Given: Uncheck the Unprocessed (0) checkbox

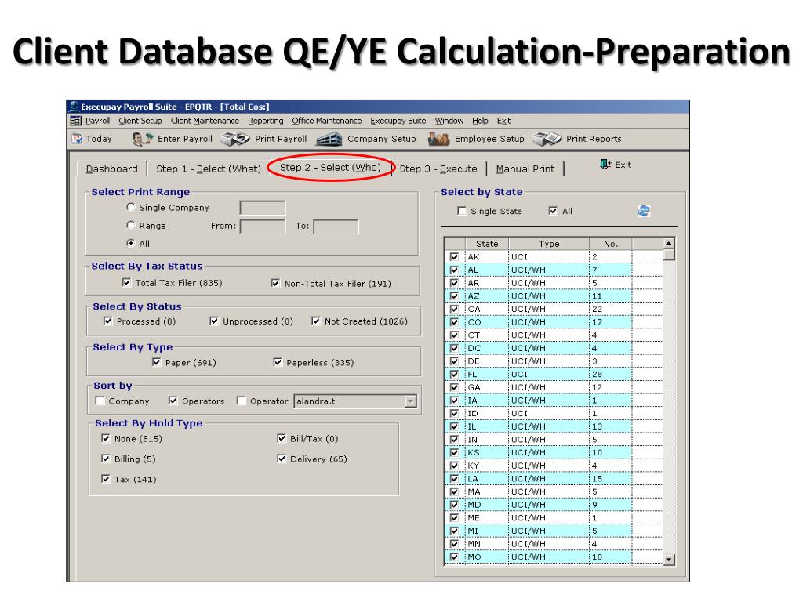Looking at the screenshot, I should click(214, 321).
